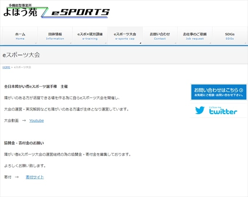Click the eスポーツ大会 page title heading
The width and height of the screenshot is (248, 197).
coord(21,55)
